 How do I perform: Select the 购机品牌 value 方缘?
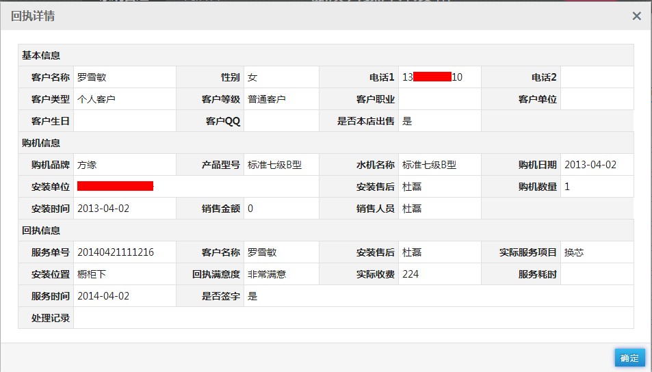[x=87, y=165]
